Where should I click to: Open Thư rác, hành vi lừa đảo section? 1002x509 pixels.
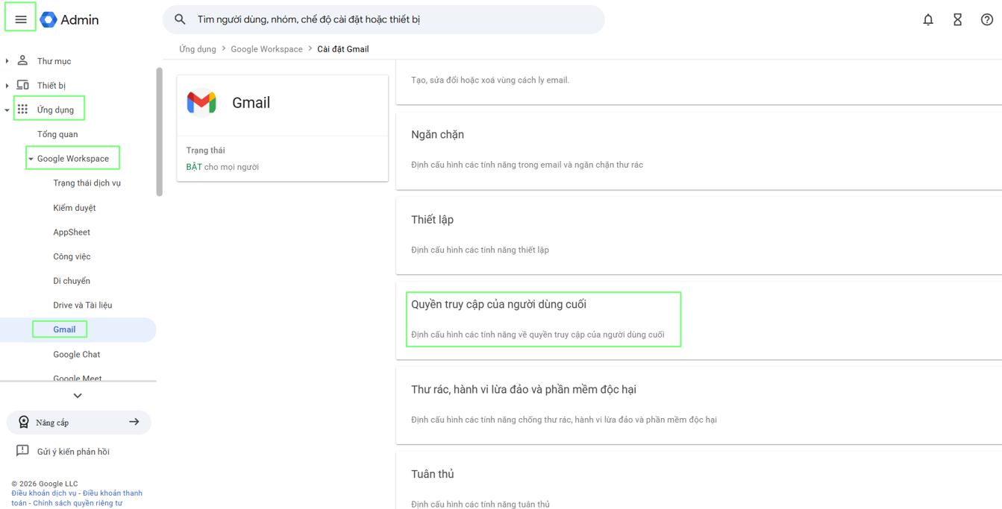(699, 405)
